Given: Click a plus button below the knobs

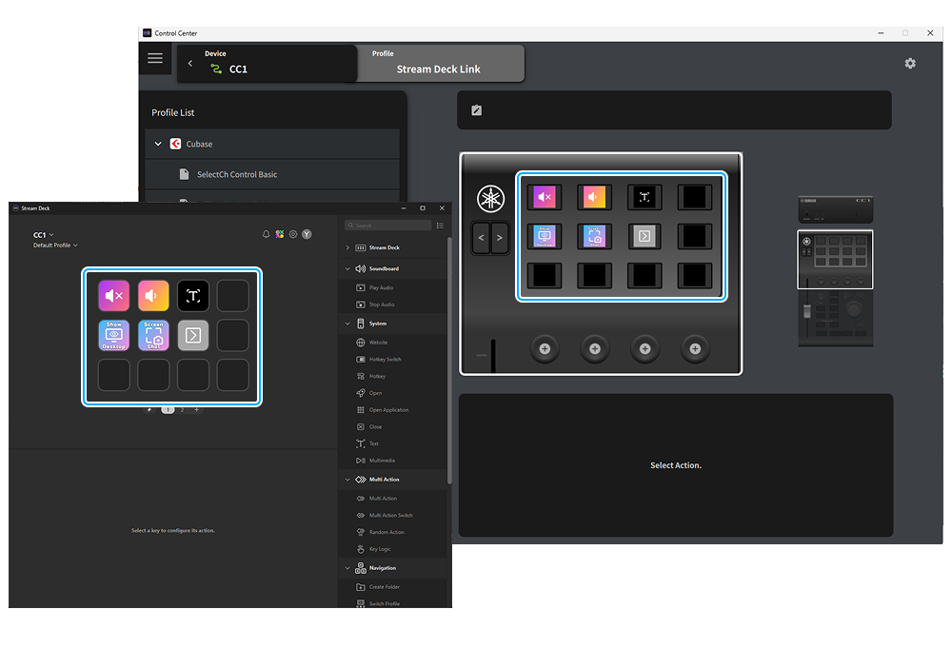Looking at the screenshot, I should [545, 348].
